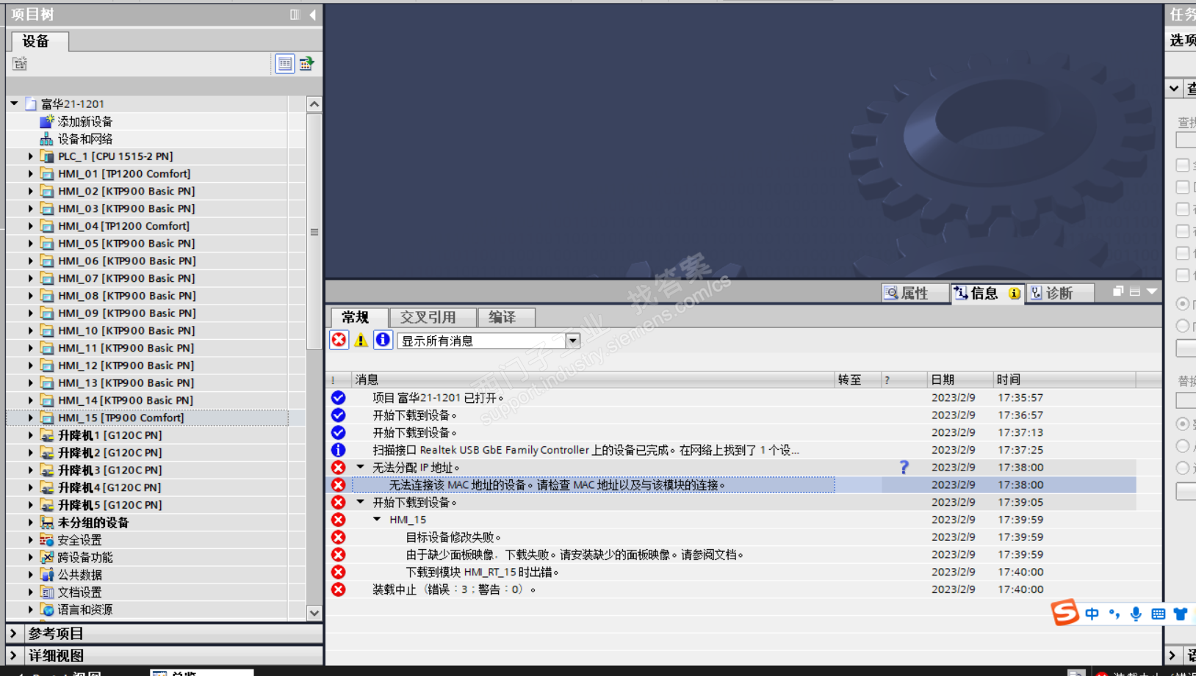Expand the 未分组的设备 node
The image size is (1196, 676).
click(30, 523)
